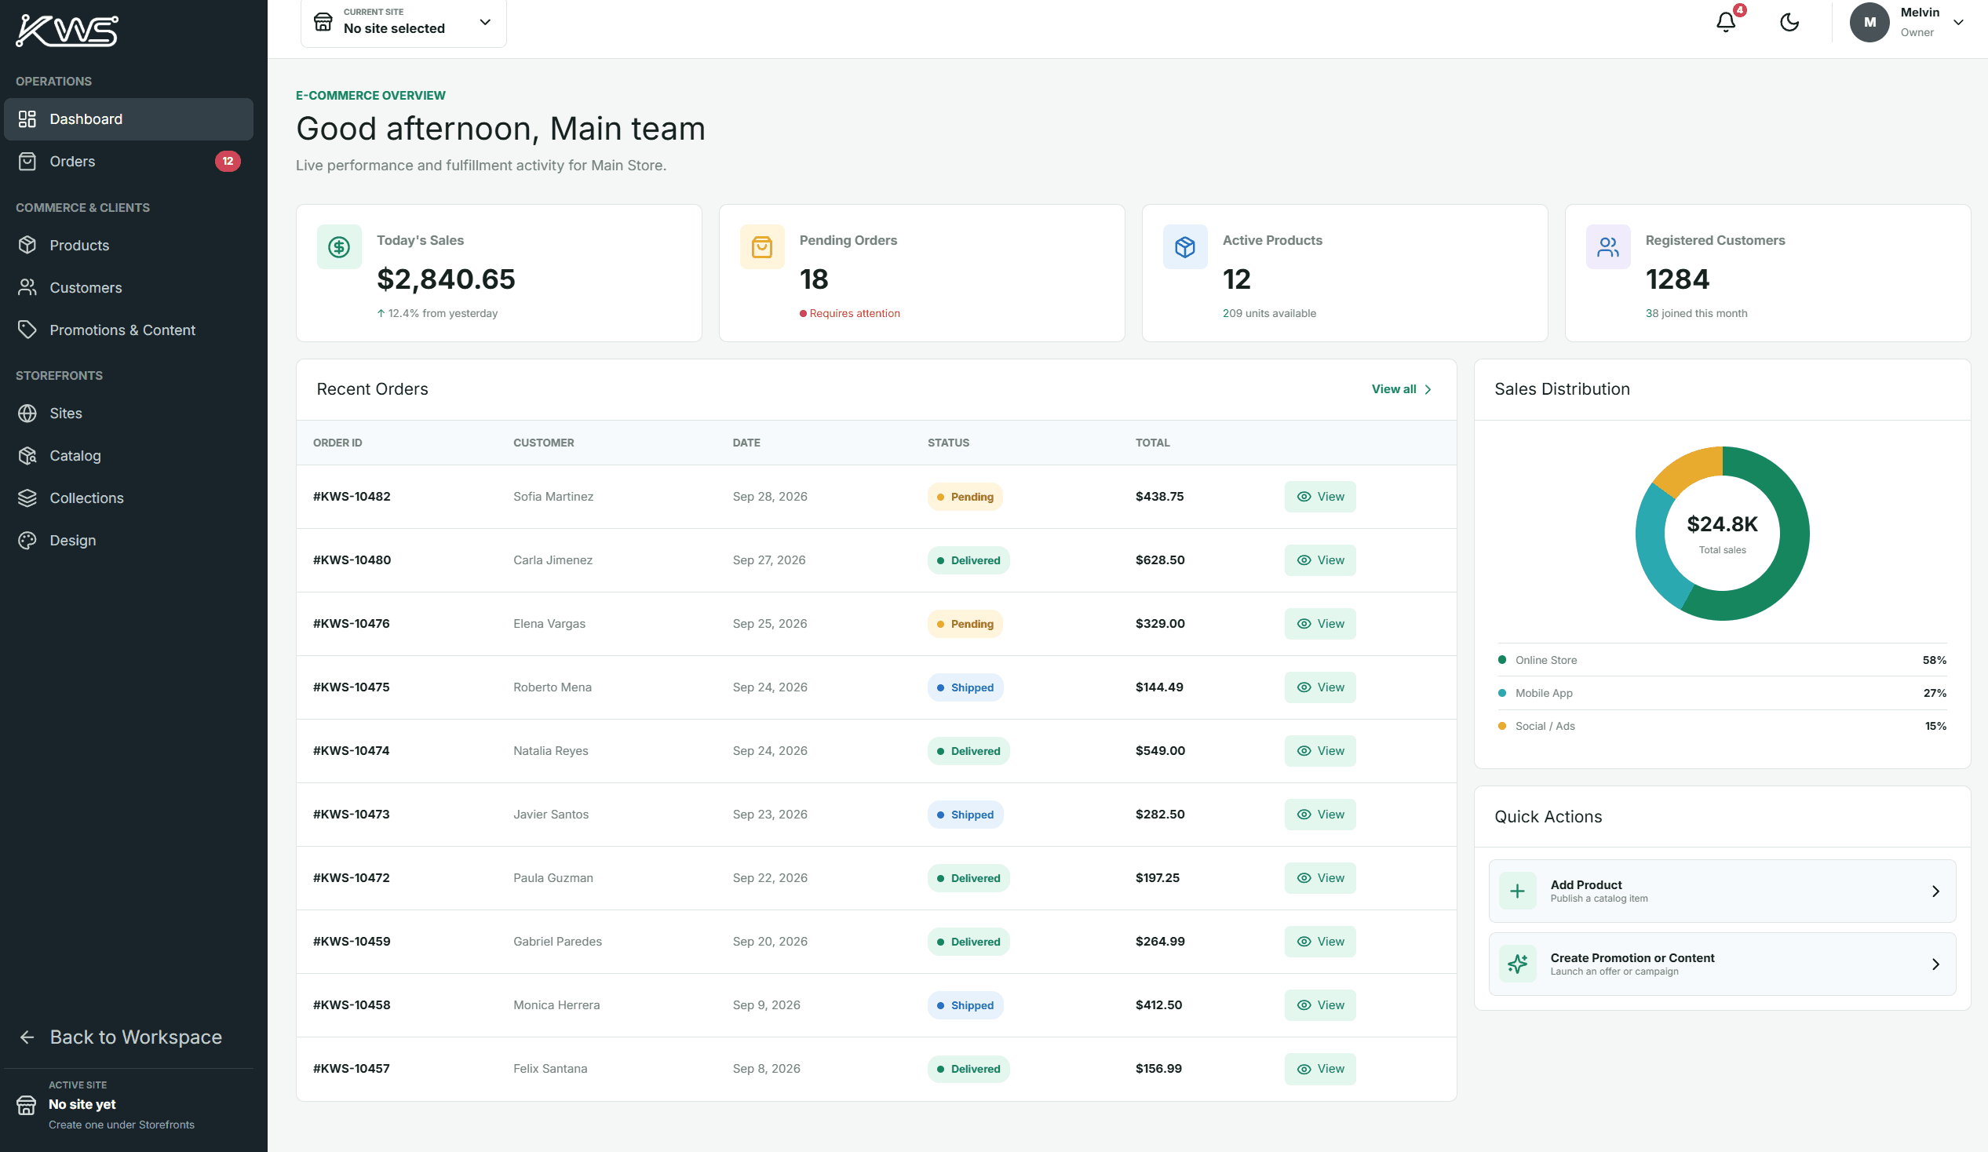Click total $264.99

pos(1160,942)
